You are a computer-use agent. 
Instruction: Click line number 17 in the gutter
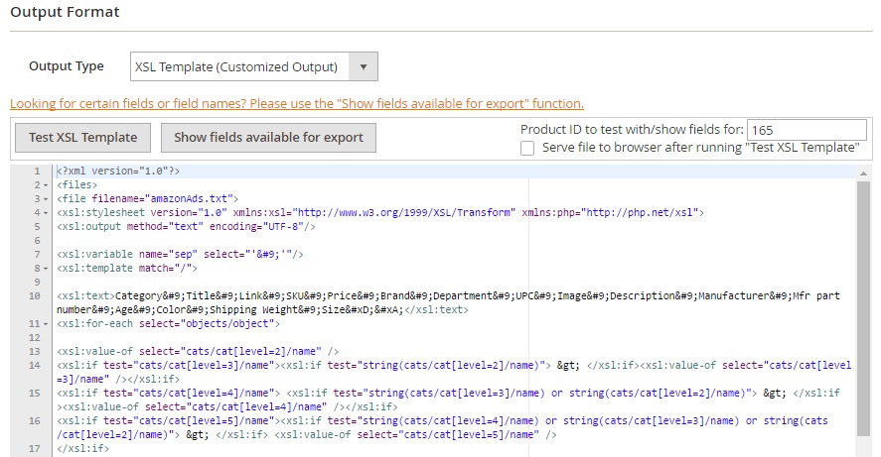point(34,449)
